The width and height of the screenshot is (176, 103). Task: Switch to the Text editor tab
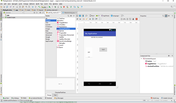(55, 95)
